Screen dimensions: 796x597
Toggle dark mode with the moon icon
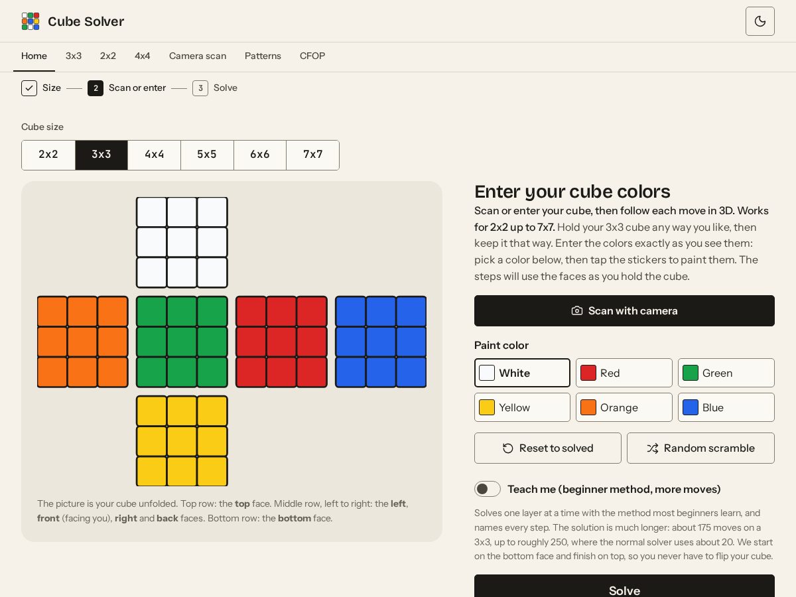(760, 21)
